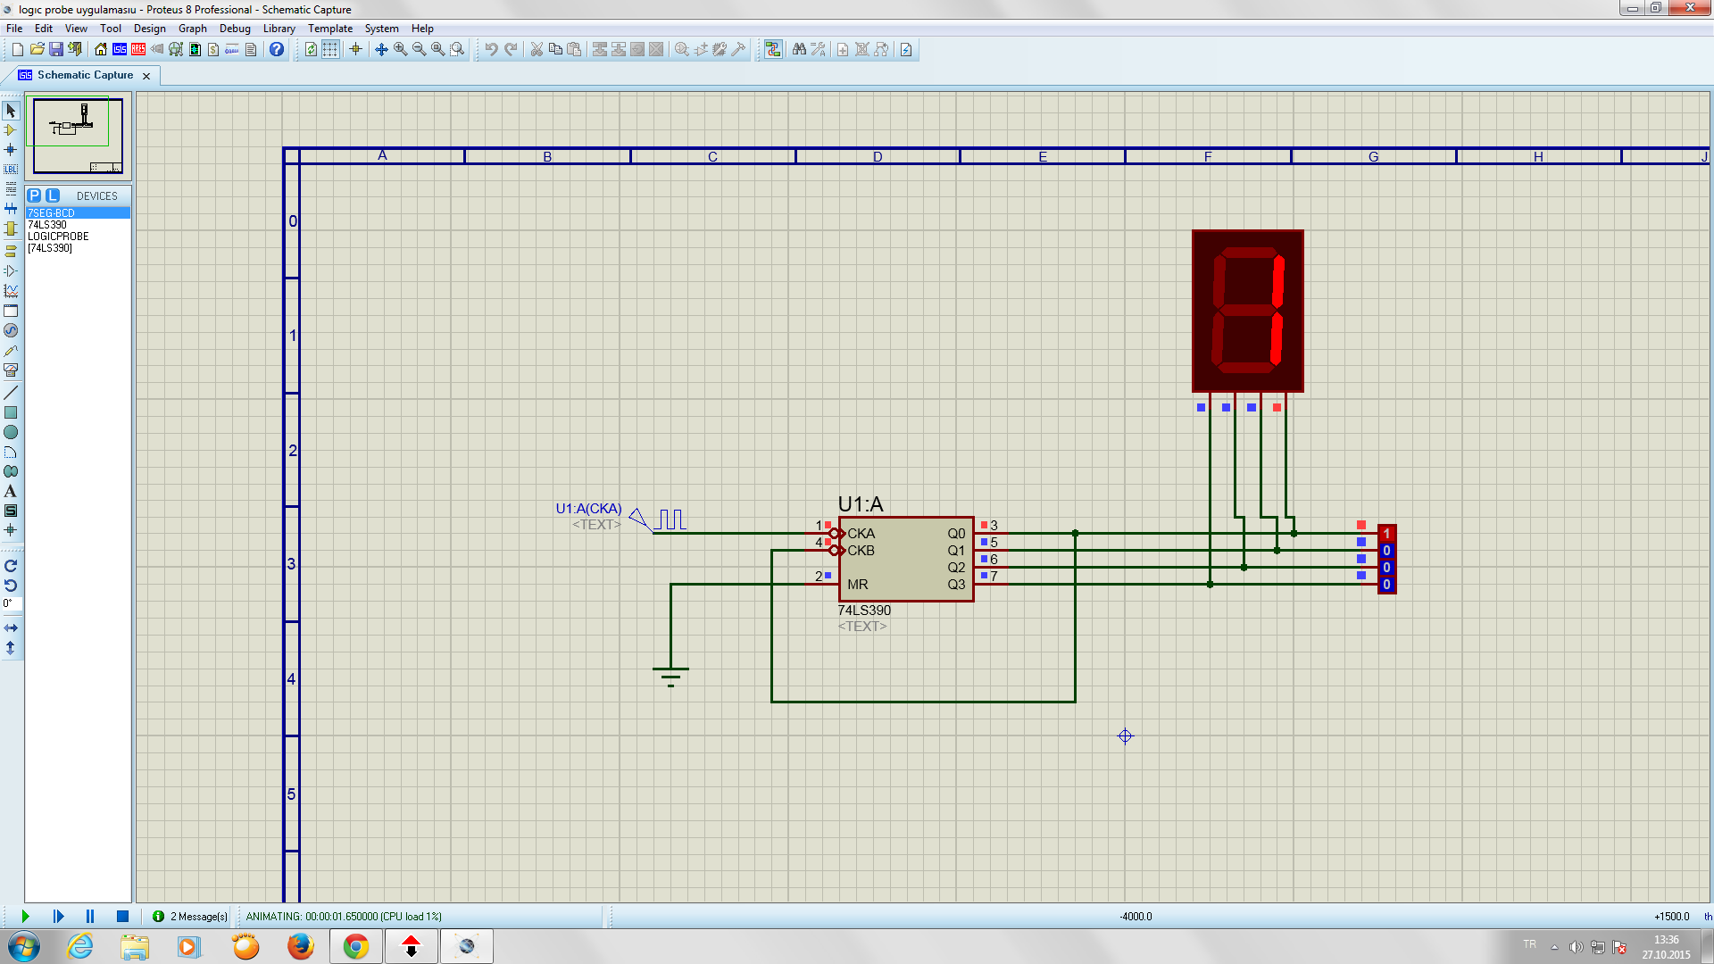Open the 2 Message(s) log
The height and width of the screenshot is (964, 1714).
point(190,917)
